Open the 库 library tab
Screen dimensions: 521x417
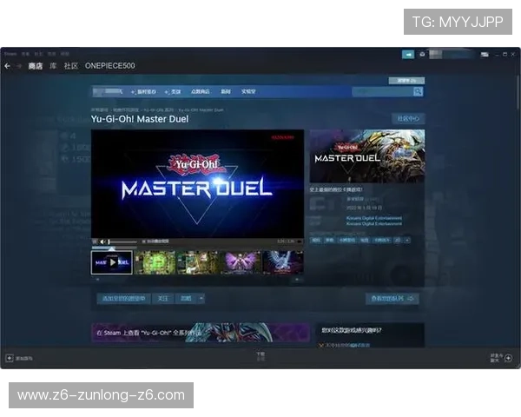[53, 66]
